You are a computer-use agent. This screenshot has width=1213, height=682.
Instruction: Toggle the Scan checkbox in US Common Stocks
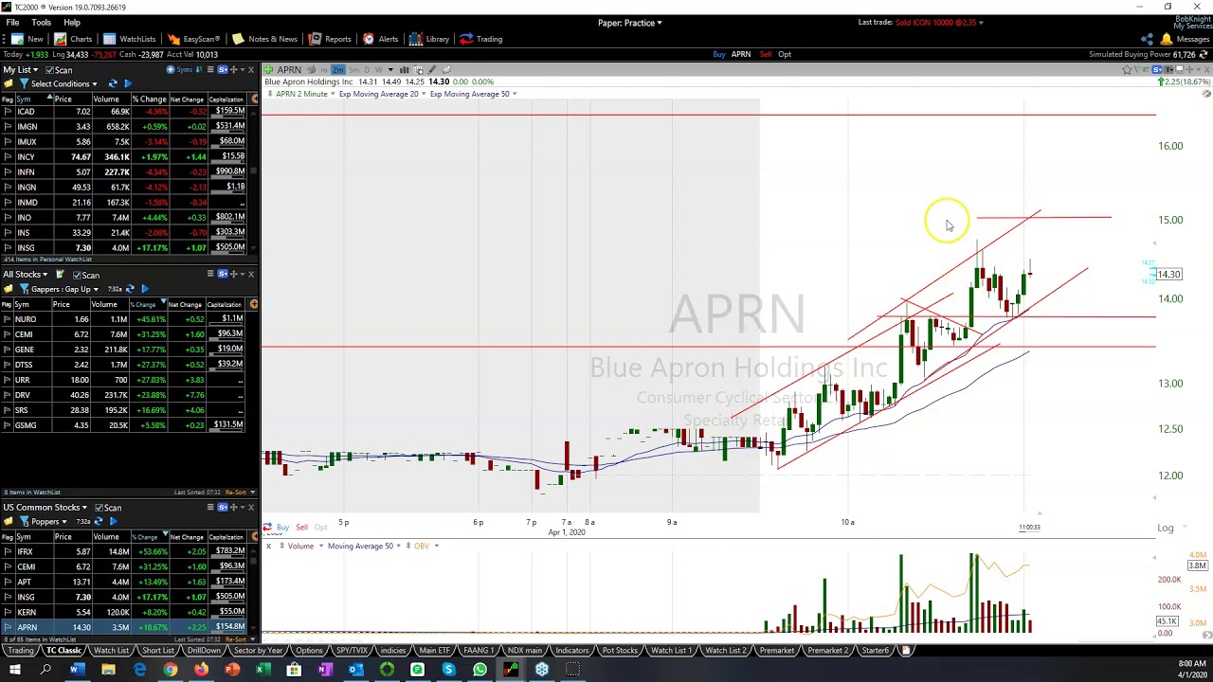pyautogui.click(x=98, y=508)
